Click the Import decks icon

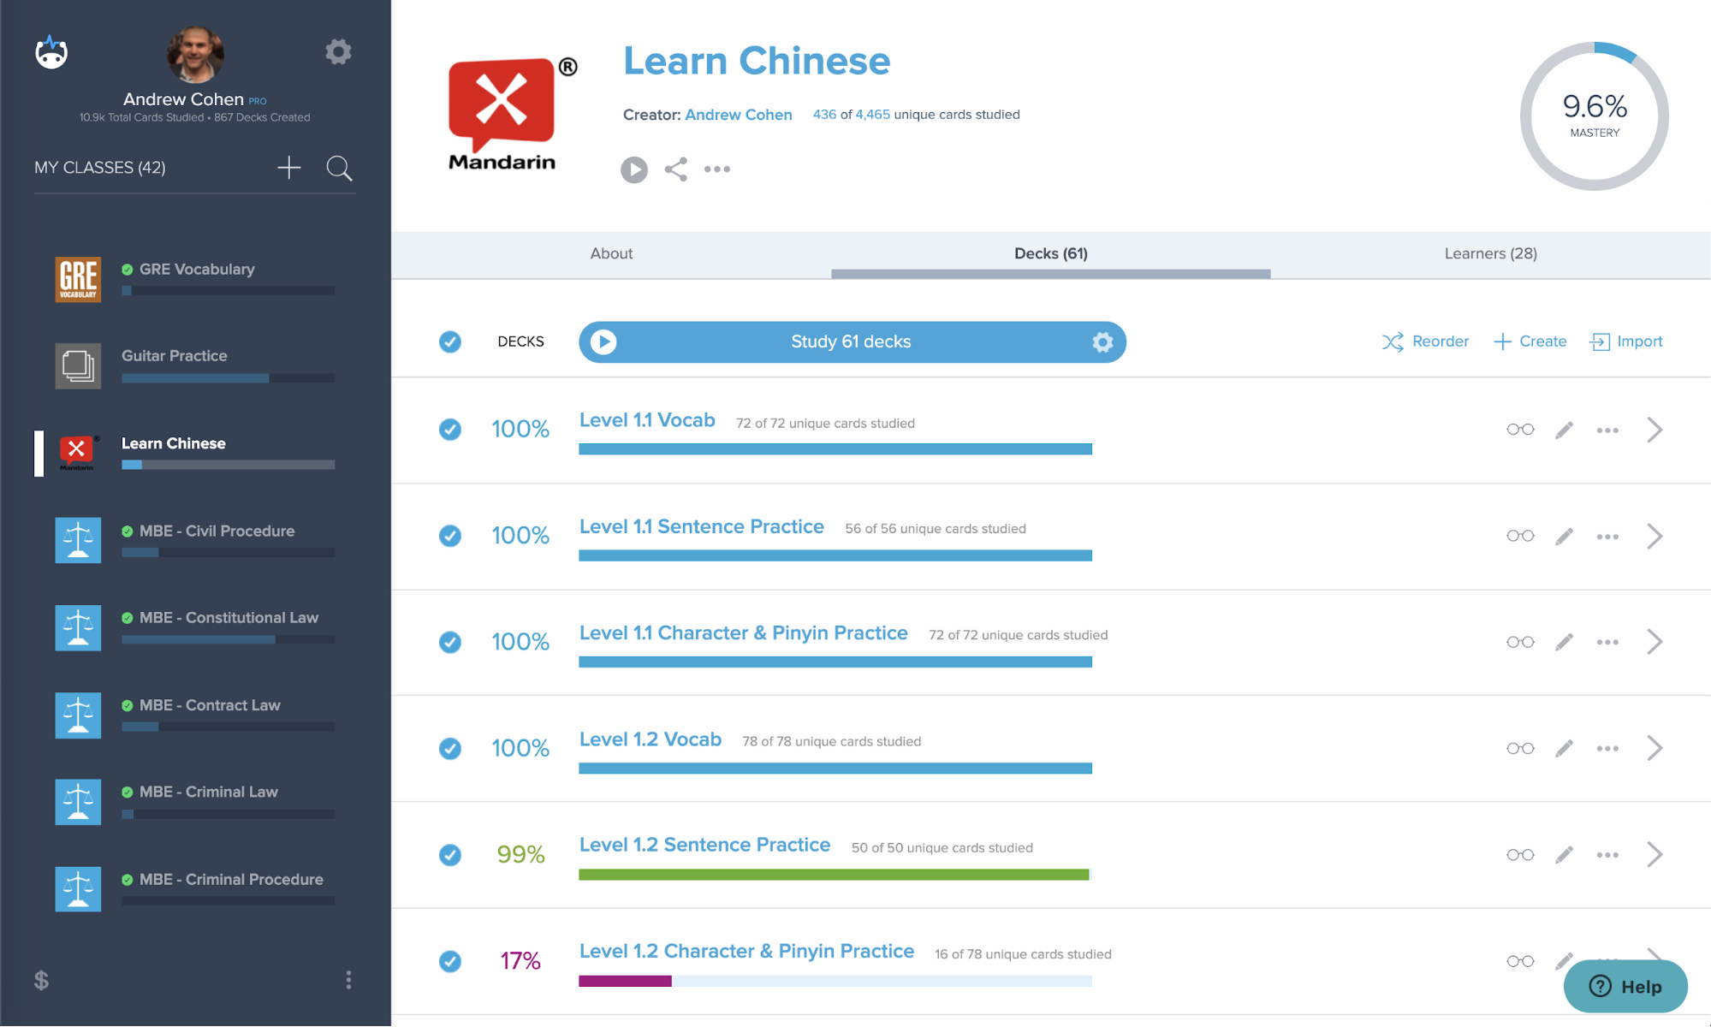pos(1600,341)
